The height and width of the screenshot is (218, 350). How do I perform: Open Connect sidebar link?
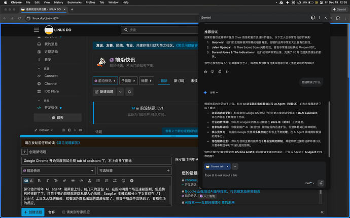(51, 76)
